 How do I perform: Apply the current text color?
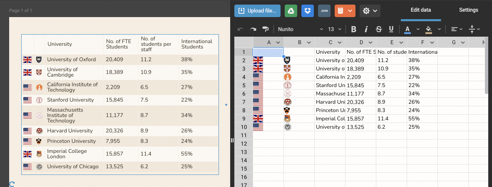407,30
